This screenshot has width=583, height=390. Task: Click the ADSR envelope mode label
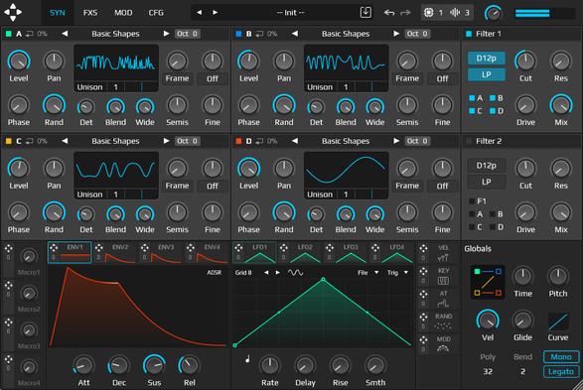pyautogui.click(x=215, y=273)
